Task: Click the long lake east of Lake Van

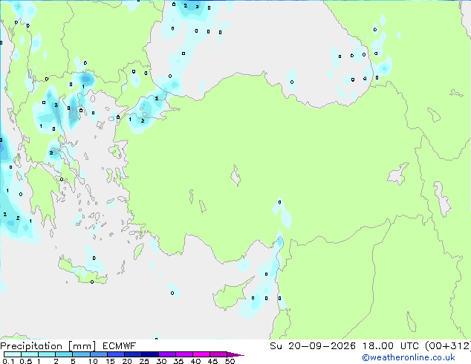Action: coord(442,198)
